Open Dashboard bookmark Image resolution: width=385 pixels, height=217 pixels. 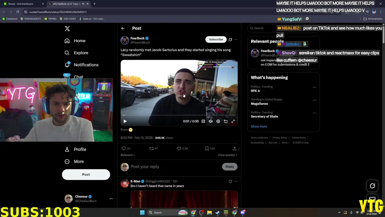[10, 19]
